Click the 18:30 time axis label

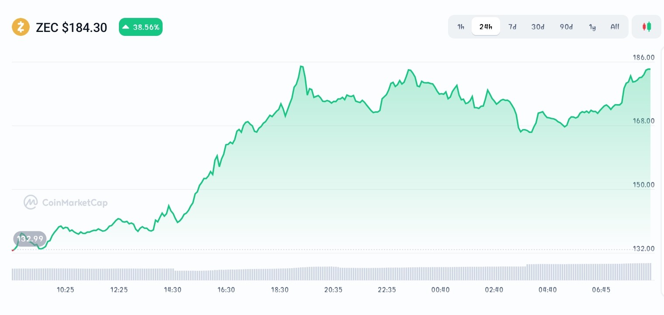(x=280, y=290)
